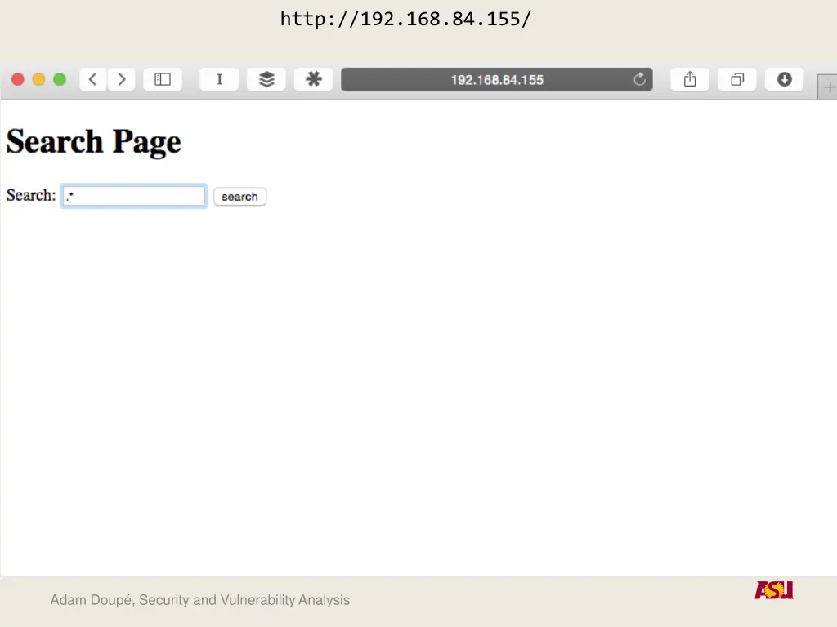Click the slide URL text http://192.168.84.155/
This screenshot has height=627, width=837.
[x=405, y=20]
